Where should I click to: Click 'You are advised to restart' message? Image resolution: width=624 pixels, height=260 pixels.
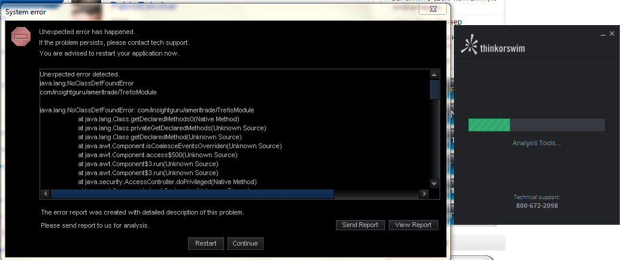(109, 53)
